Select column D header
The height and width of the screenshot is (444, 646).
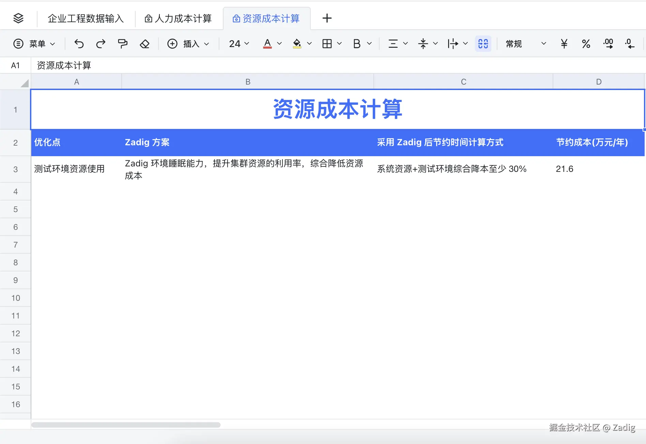(x=599, y=82)
